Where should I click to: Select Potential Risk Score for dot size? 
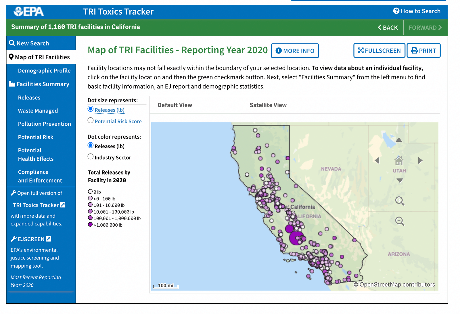tap(91, 120)
